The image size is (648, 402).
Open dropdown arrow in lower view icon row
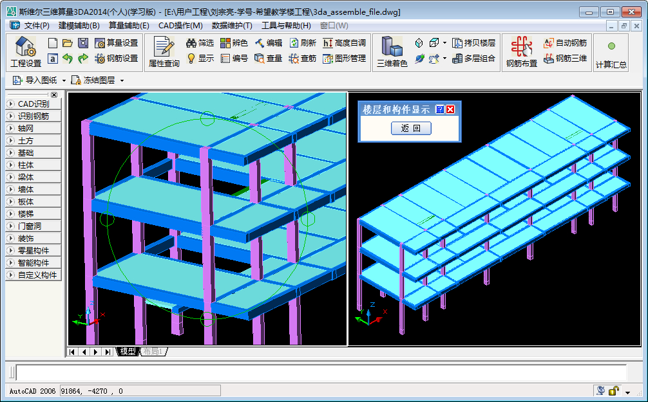[x=444, y=59]
